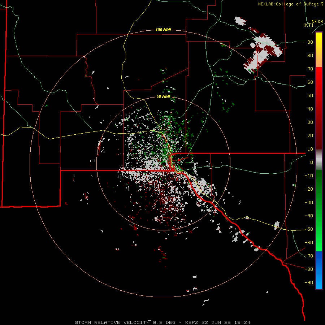Screen dimensions: 325x325
Task: Click the 0 value on velocity scale
Action: click(312, 162)
